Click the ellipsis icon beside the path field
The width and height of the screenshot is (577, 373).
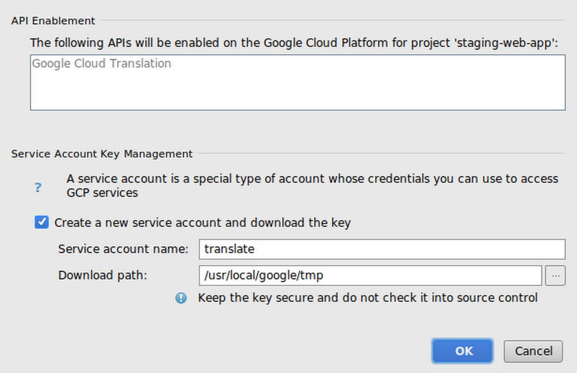tap(555, 276)
